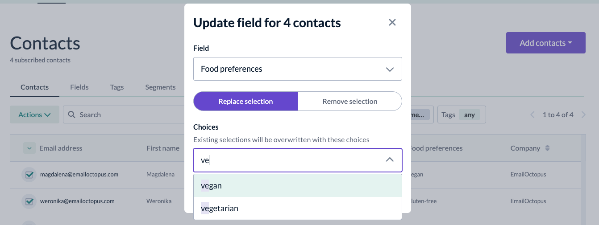Sort by Company column arrows
The width and height of the screenshot is (599, 225).
point(547,148)
